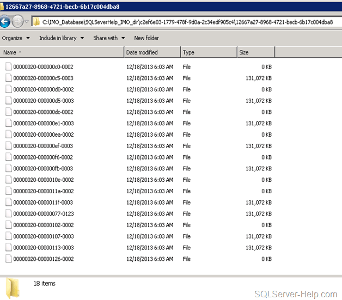342x300 pixels.
Task: Click the Back navigation arrow button
Action: pyautogui.click(x=5, y=22)
